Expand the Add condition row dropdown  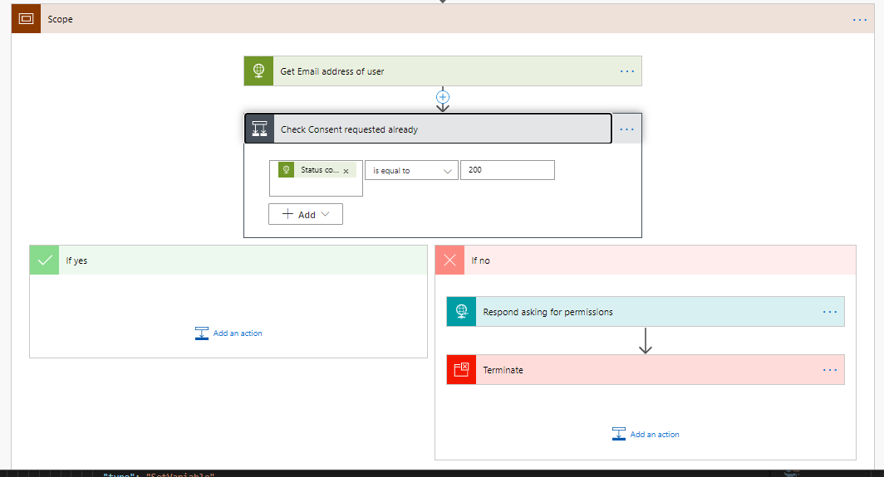(306, 214)
